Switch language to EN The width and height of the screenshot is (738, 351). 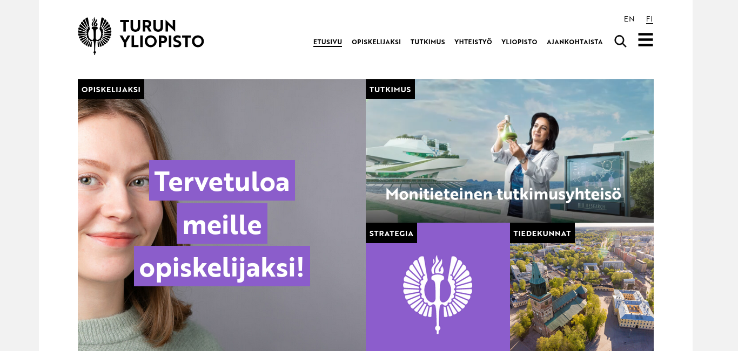(629, 19)
